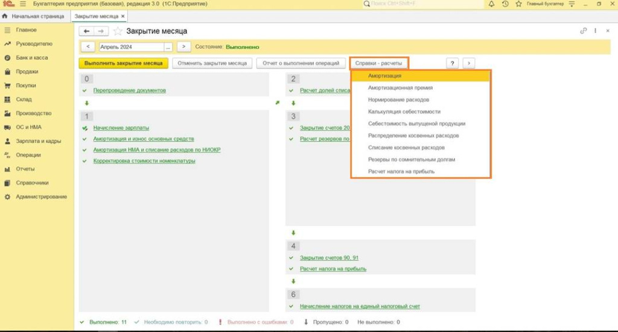The width and height of the screenshot is (618, 332).
Task: Expand the Справки - расчеты dropdown
Action: 378,63
